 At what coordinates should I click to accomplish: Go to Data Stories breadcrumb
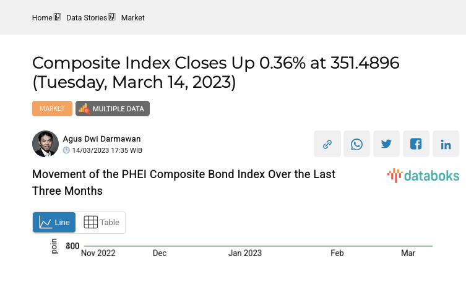87,18
